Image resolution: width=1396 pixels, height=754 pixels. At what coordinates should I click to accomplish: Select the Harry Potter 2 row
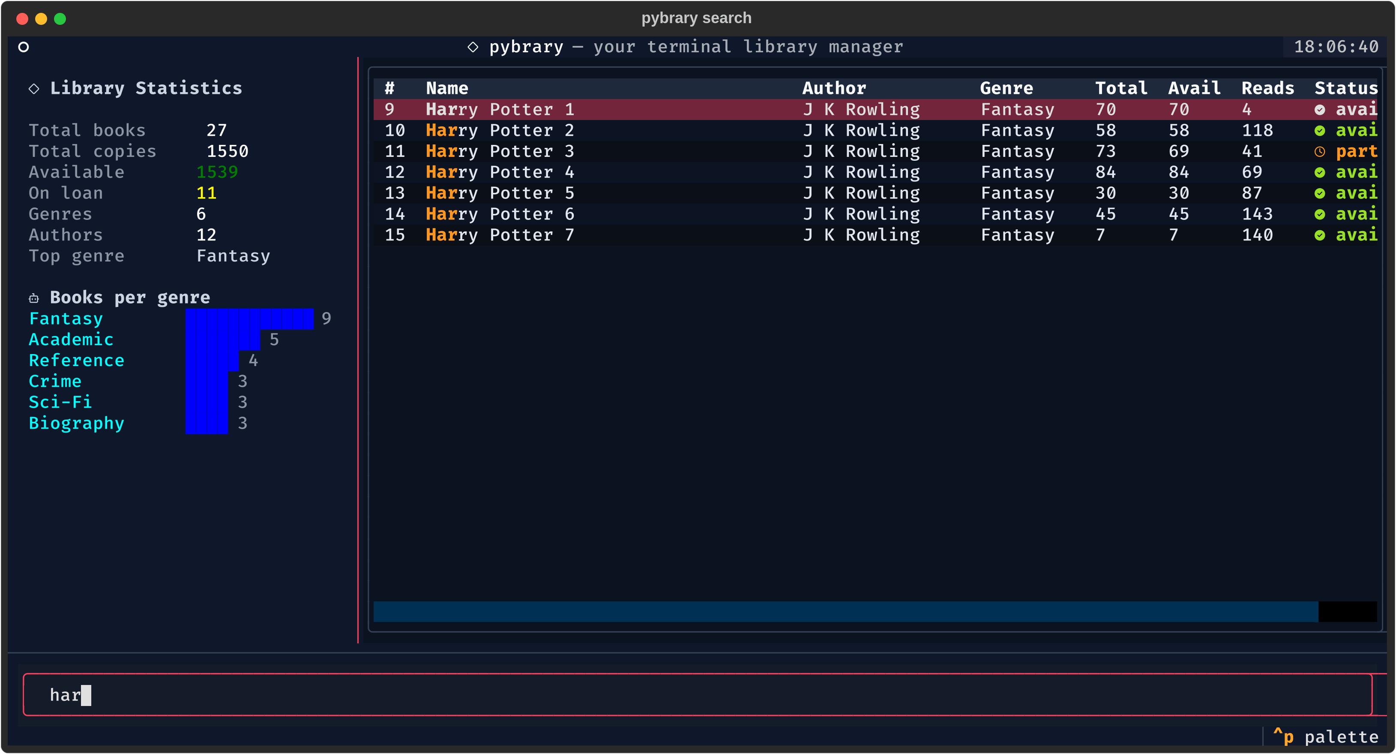coord(875,131)
